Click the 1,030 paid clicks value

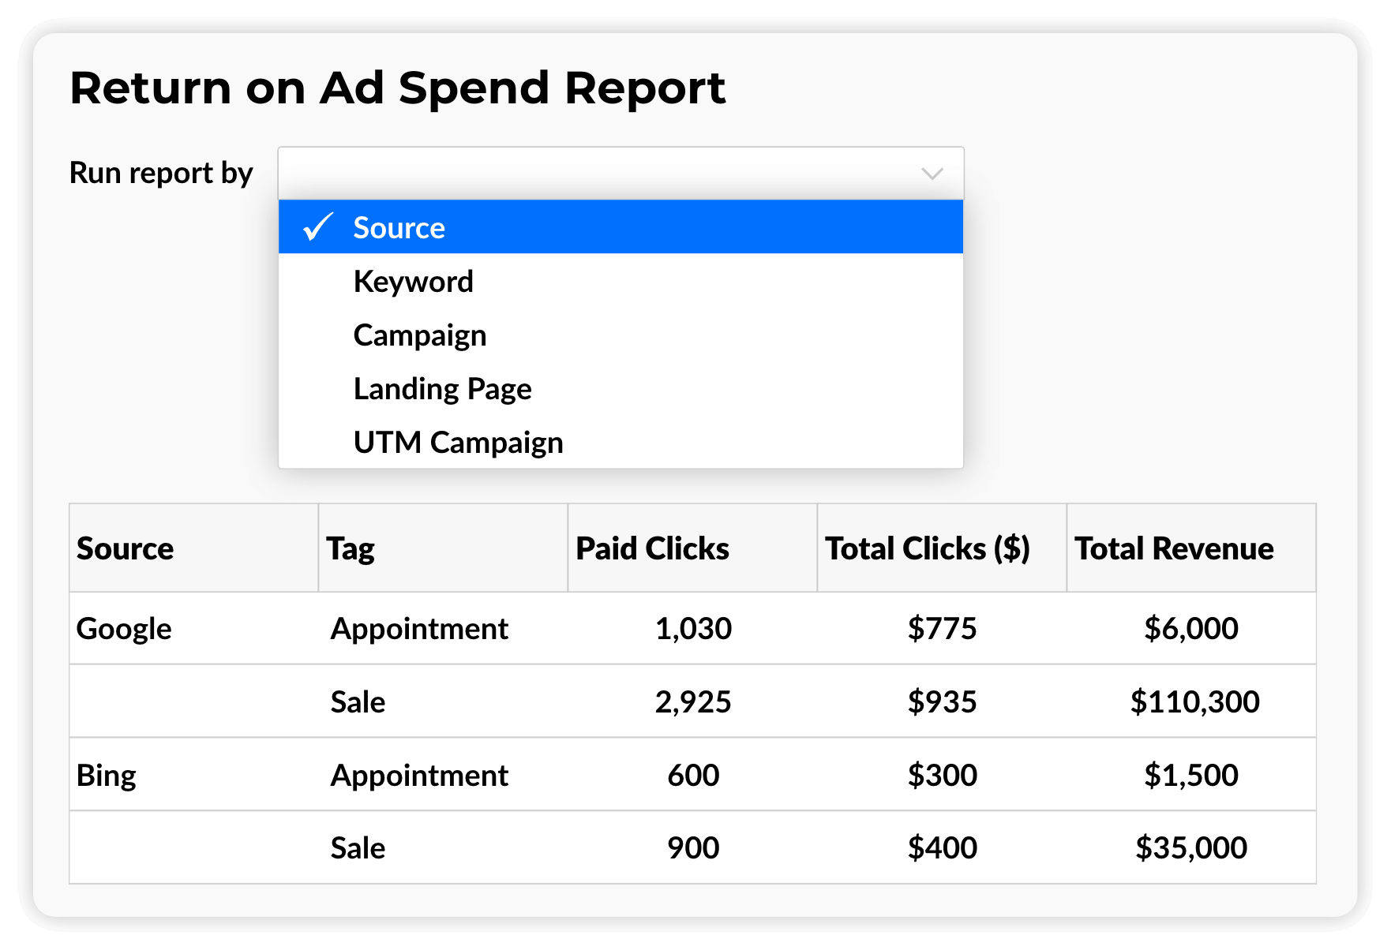tap(693, 629)
